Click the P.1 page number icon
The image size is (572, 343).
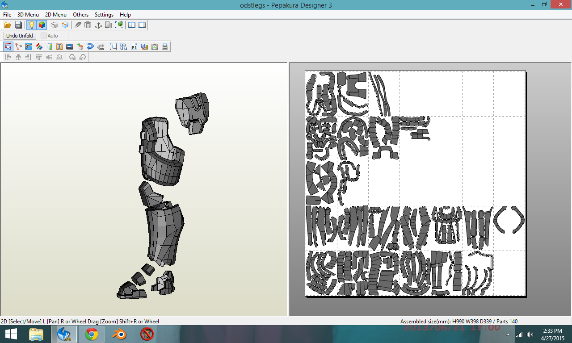(134, 46)
